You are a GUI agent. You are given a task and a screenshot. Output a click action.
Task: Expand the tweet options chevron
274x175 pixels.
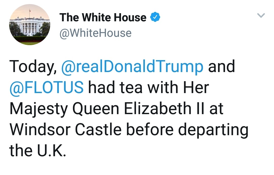click(x=261, y=16)
